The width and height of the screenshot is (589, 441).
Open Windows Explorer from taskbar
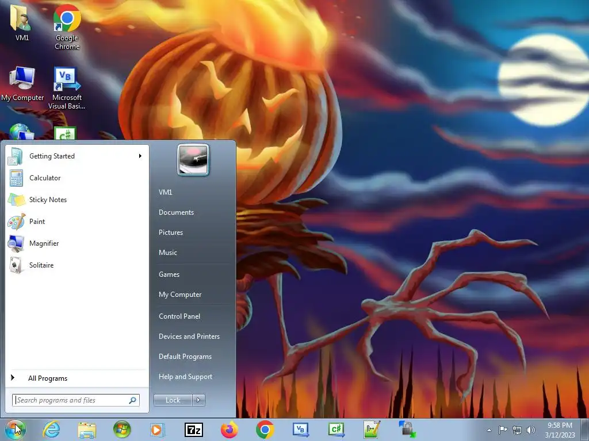(x=87, y=430)
